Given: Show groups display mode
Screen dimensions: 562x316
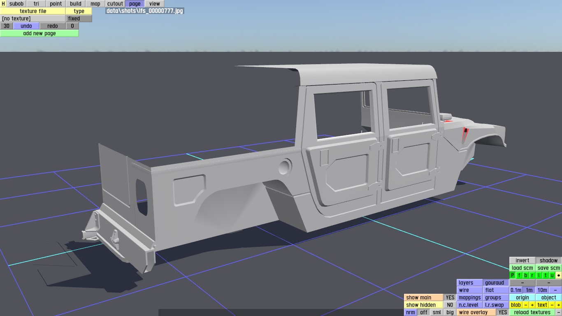Looking at the screenshot, I should pyautogui.click(x=496, y=297).
